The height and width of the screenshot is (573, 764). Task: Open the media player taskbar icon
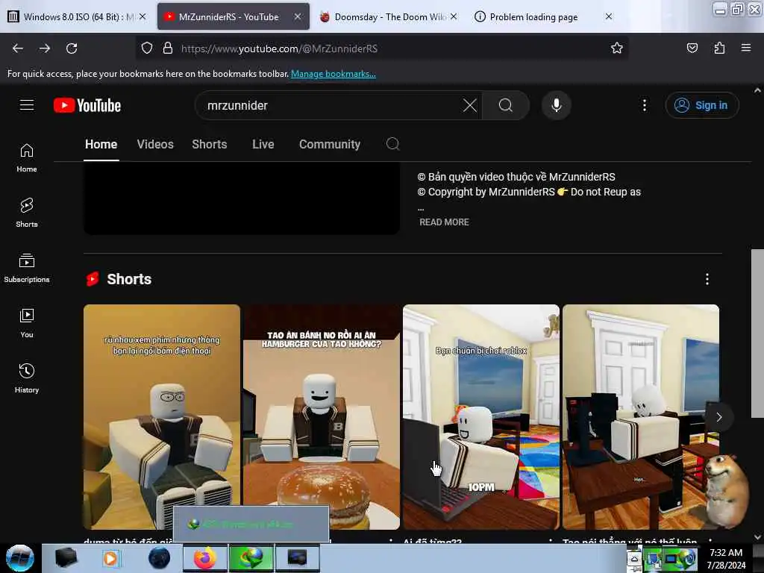pos(110,558)
